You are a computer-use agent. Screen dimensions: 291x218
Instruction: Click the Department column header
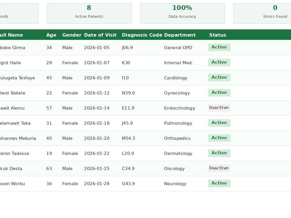[180, 35]
